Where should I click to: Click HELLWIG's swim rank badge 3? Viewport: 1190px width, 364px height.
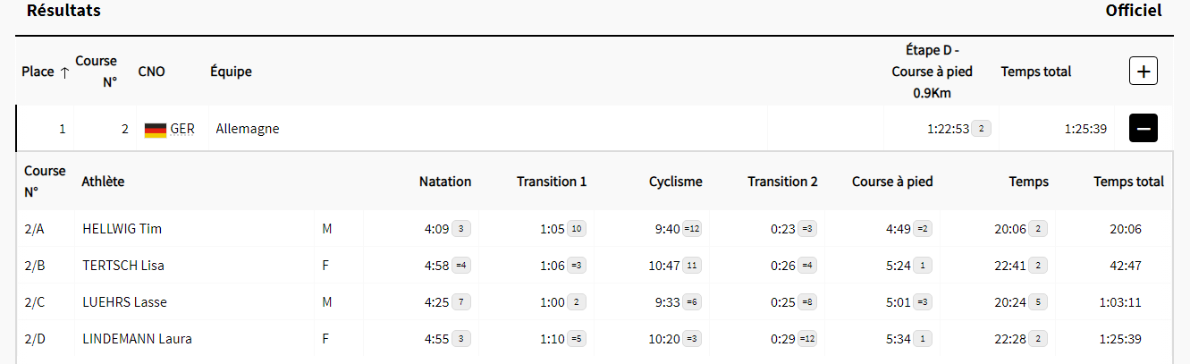click(460, 229)
